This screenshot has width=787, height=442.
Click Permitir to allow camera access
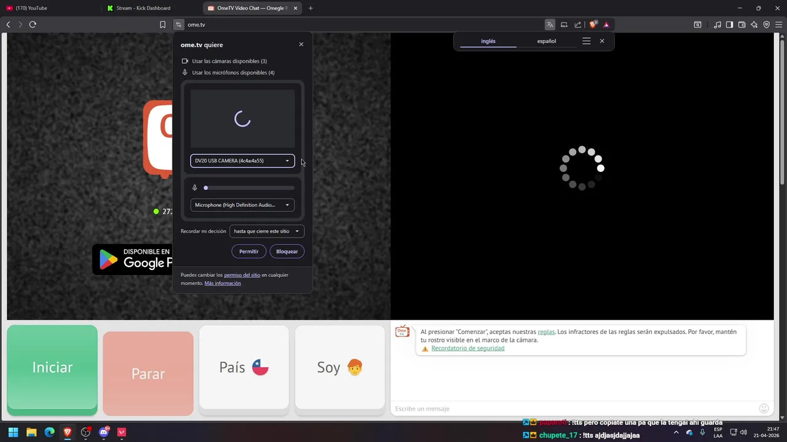(x=249, y=251)
